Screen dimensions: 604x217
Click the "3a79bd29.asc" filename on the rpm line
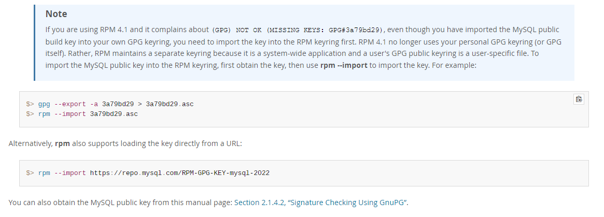click(114, 114)
